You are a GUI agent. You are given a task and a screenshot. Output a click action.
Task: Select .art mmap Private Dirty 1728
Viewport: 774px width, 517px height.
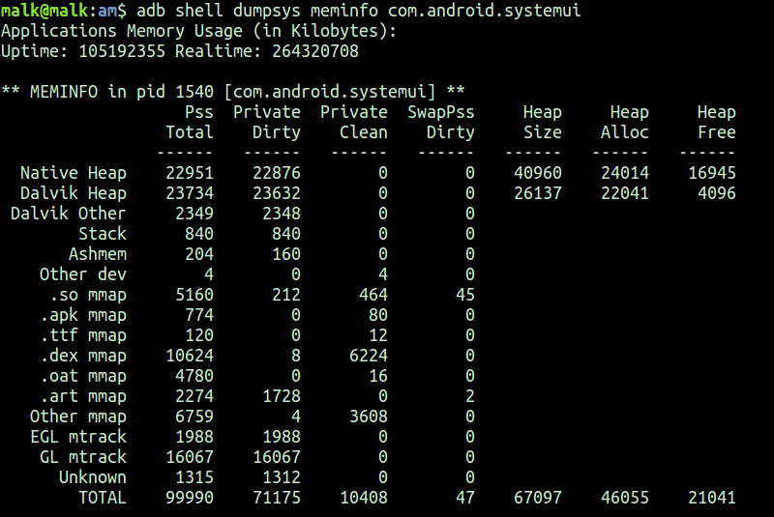pyautogui.click(x=282, y=396)
